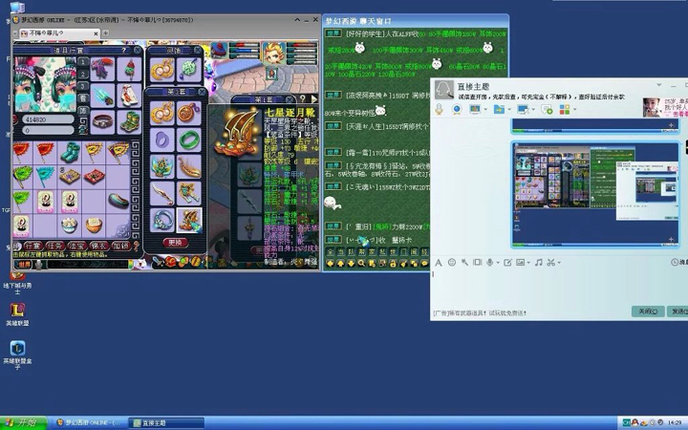This screenshot has width=688, height=430.
Task: Open the QQ advertisement link at bottom
Action: [479, 312]
